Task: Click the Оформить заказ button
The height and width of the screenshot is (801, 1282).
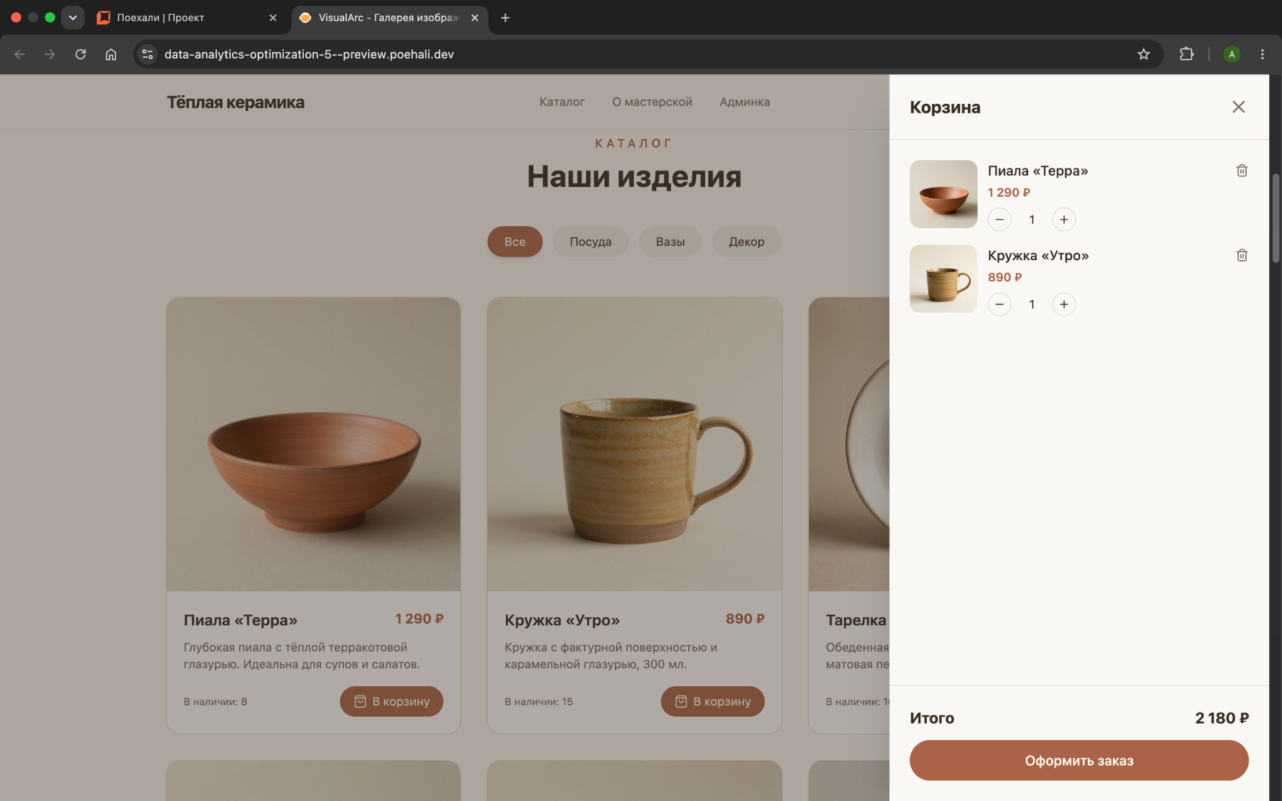Action: pos(1079,761)
